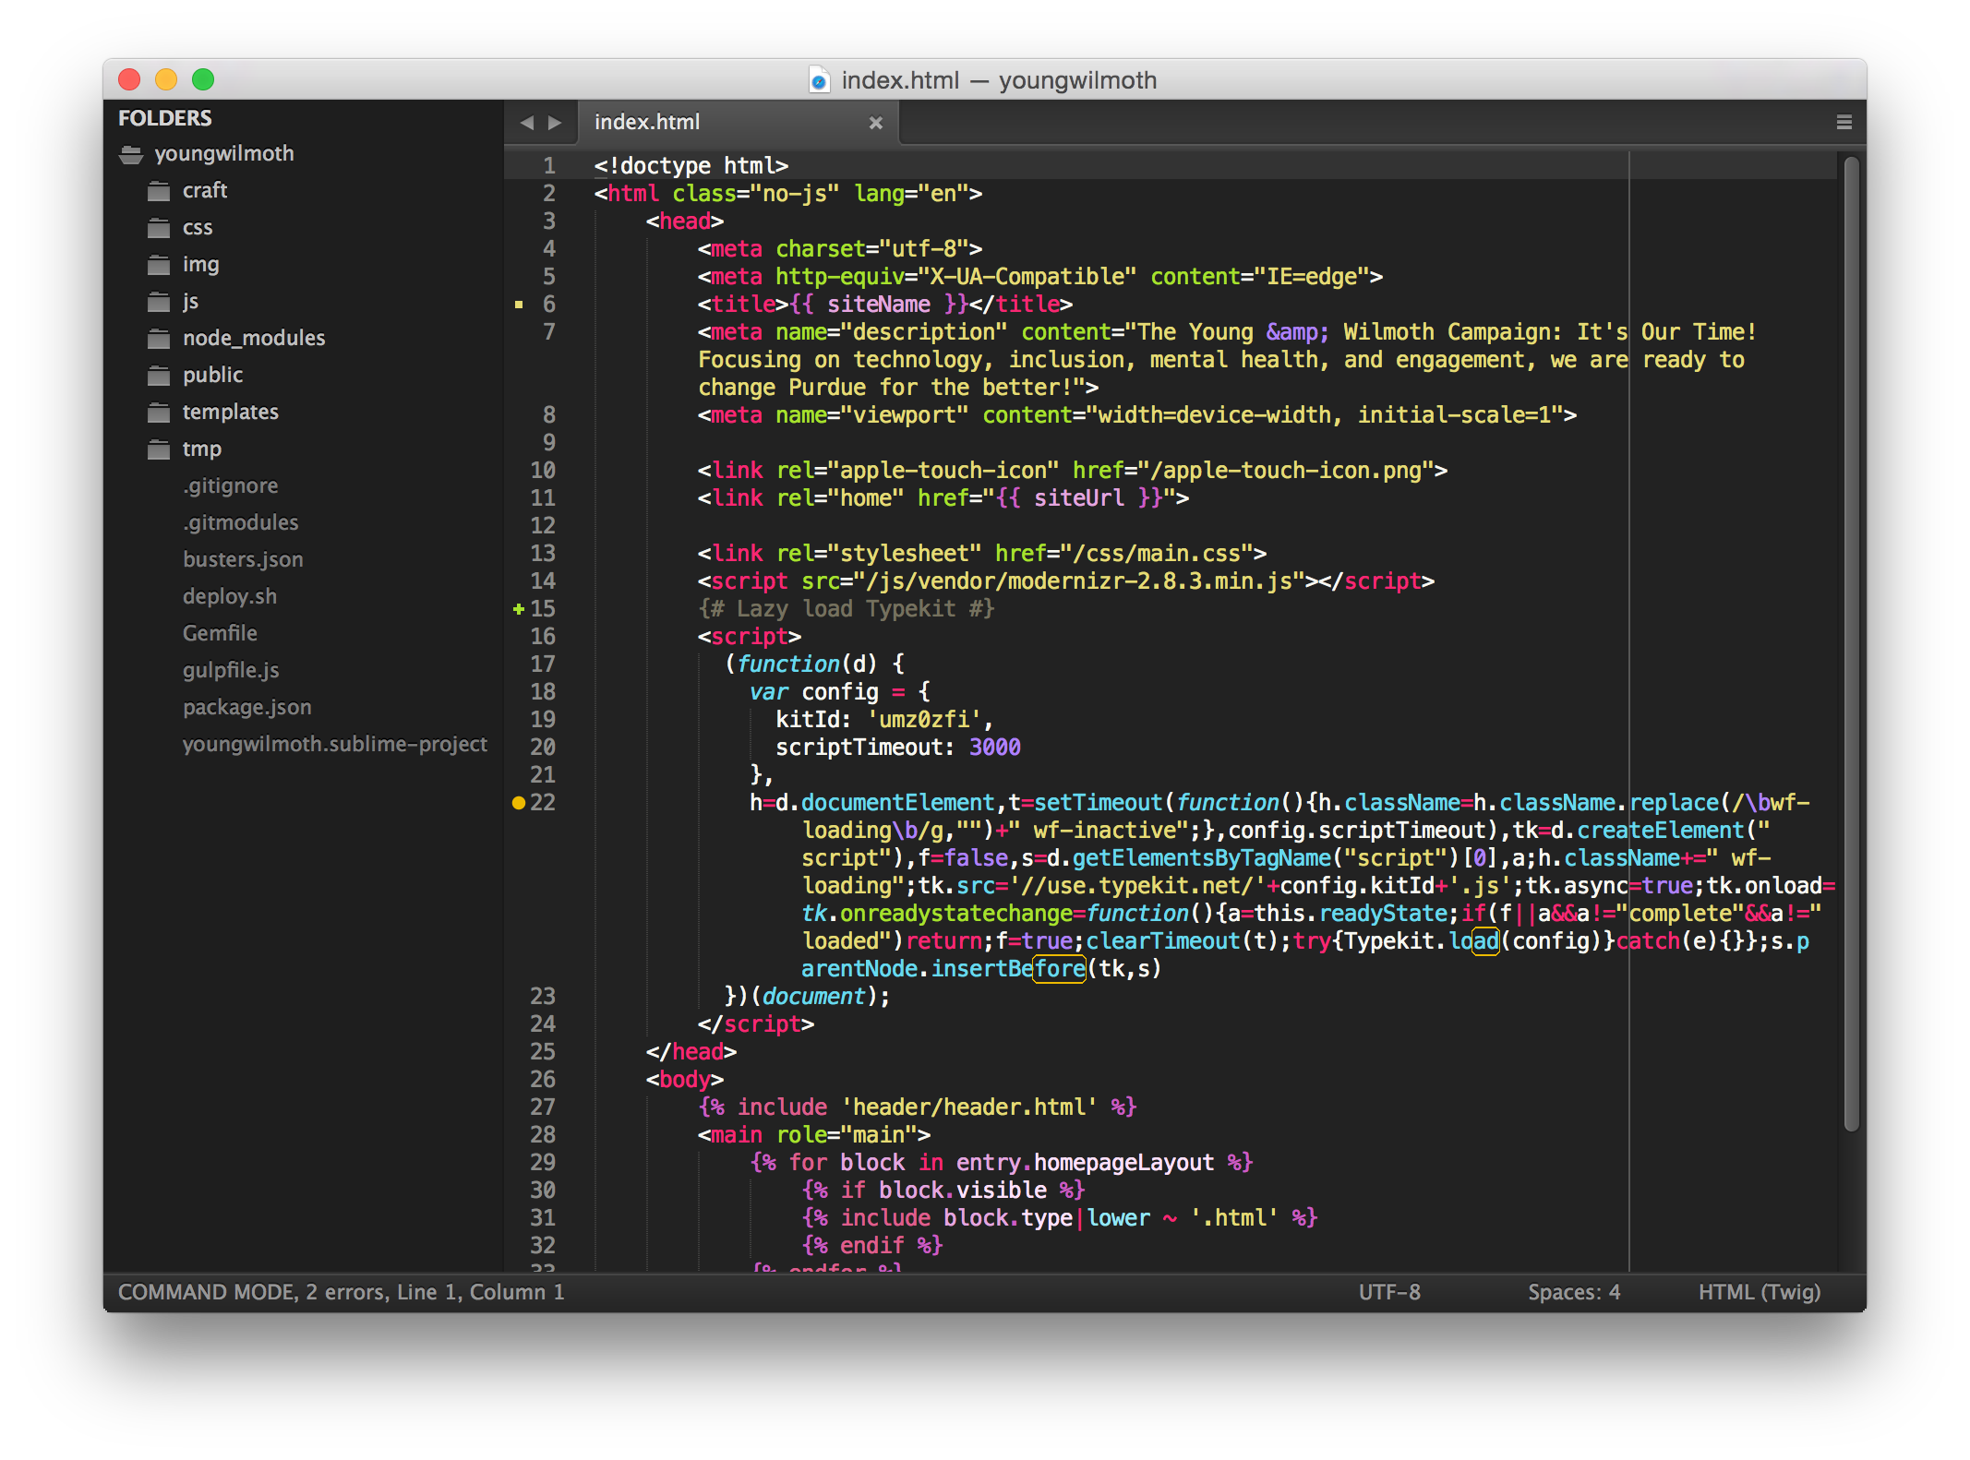The image size is (1970, 1460).
Task: Open the HTML (Twig) syntax selector
Action: coord(1760,1292)
